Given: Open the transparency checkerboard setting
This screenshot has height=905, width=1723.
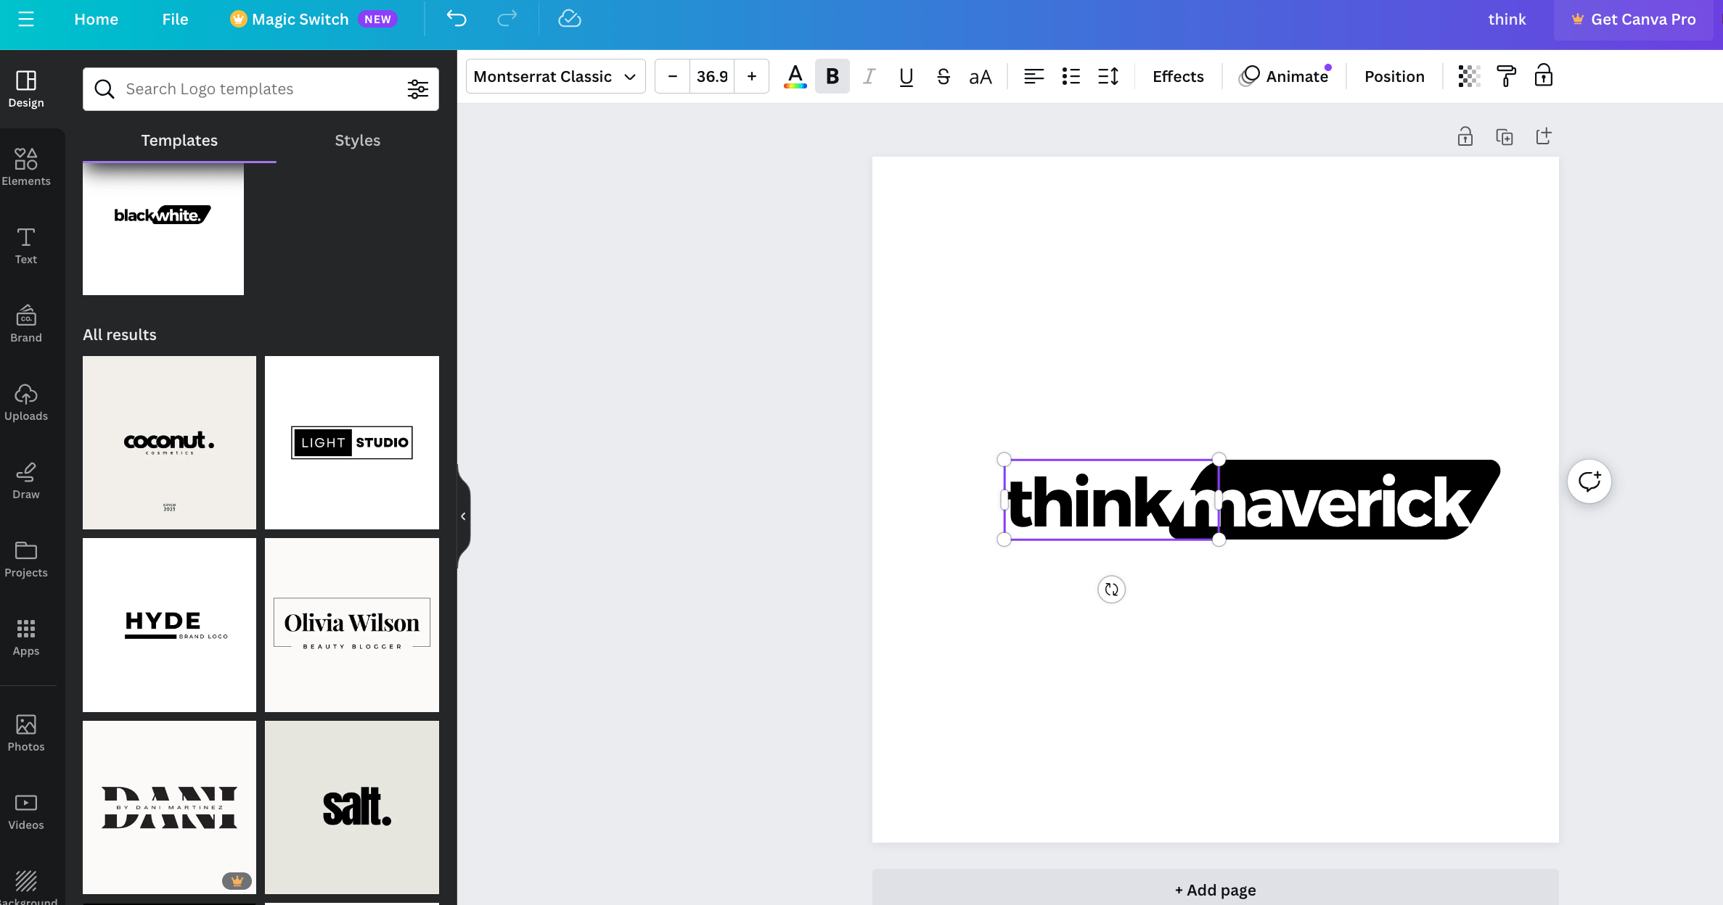Looking at the screenshot, I should pos(1469,76).
